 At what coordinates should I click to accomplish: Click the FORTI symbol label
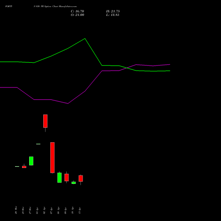(8, 6)
